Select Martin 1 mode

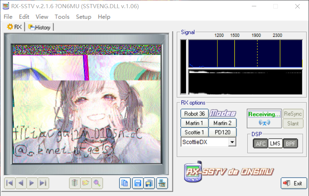coord(195,123)
